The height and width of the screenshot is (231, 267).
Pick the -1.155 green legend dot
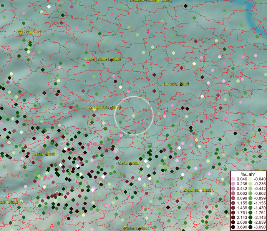[251, 203]
